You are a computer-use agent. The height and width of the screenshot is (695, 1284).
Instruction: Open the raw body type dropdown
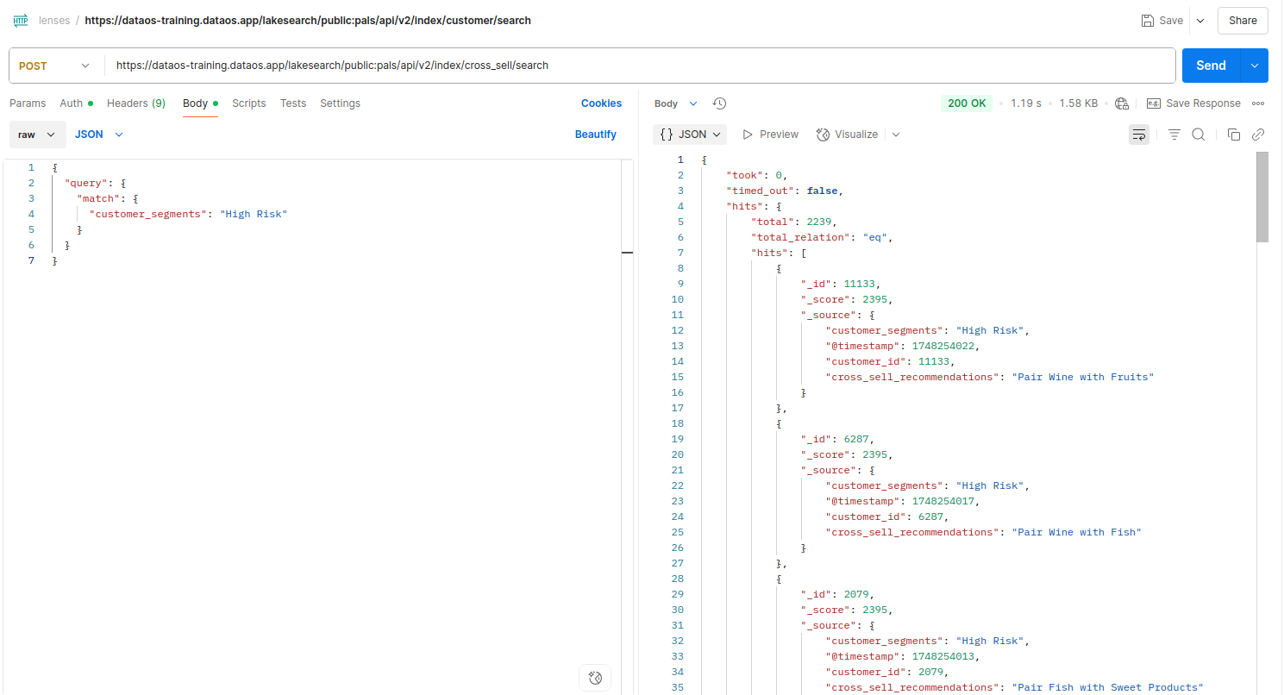tap(38, 135)
